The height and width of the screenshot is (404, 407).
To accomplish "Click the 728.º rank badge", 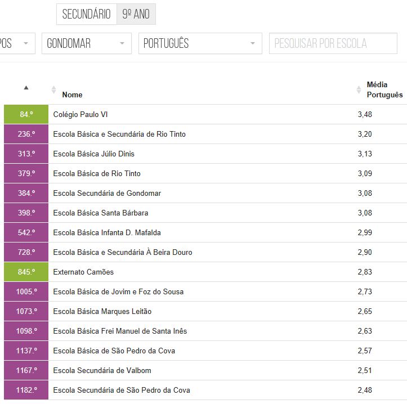I will (x=26, y=252).
